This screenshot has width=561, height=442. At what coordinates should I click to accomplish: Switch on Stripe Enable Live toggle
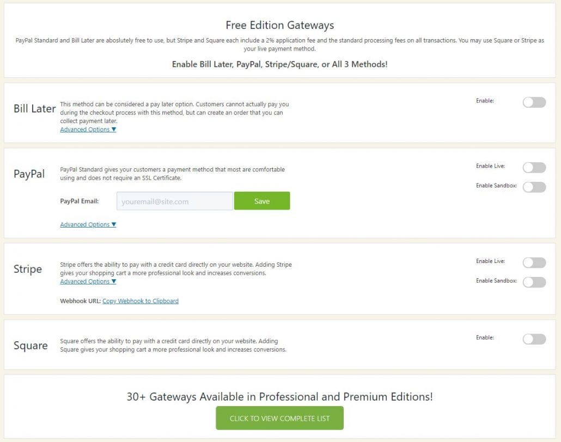534,263
